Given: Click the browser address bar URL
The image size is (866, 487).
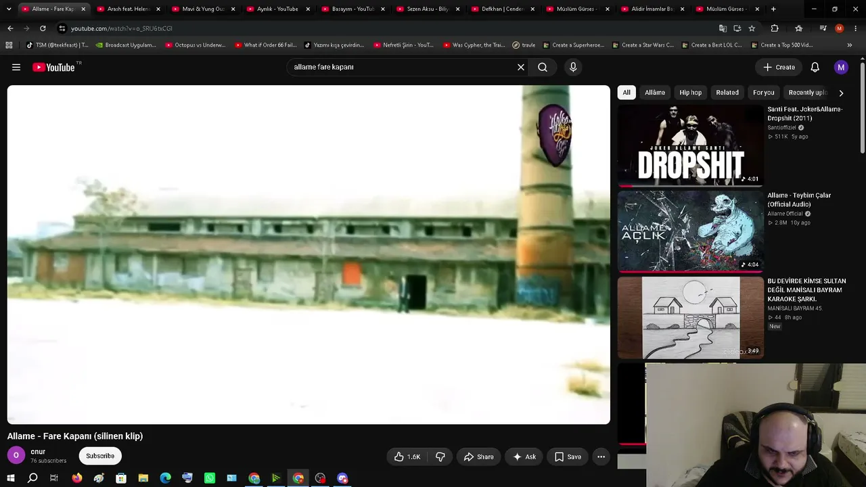Looking at the screenshot, I should click(122, 28).
